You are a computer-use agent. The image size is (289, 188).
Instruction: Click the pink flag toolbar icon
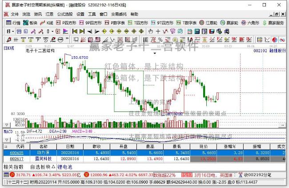(65, 31)
